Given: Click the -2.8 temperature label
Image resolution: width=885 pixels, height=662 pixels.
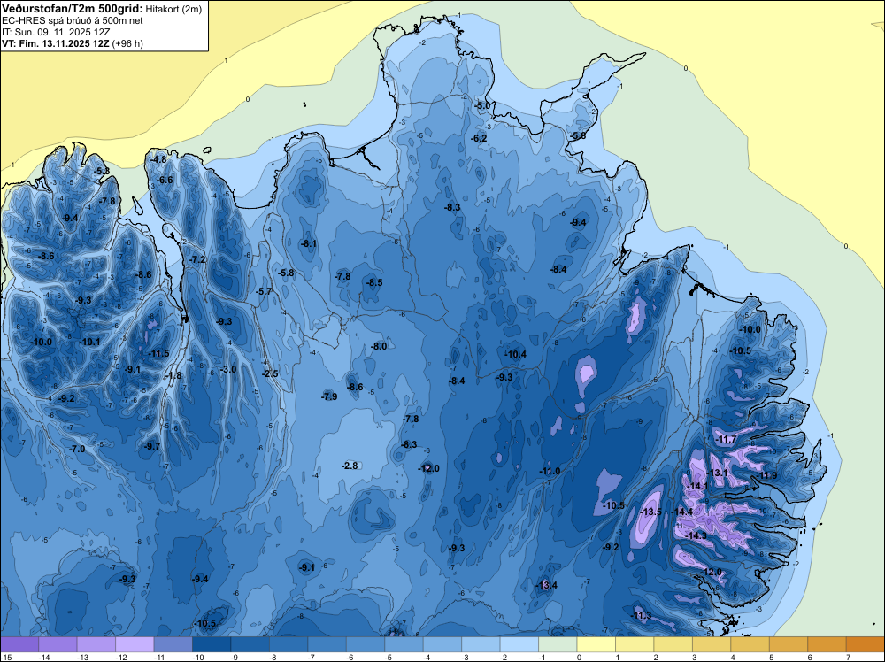Looking at the screenshot, I should pos(350,466).
